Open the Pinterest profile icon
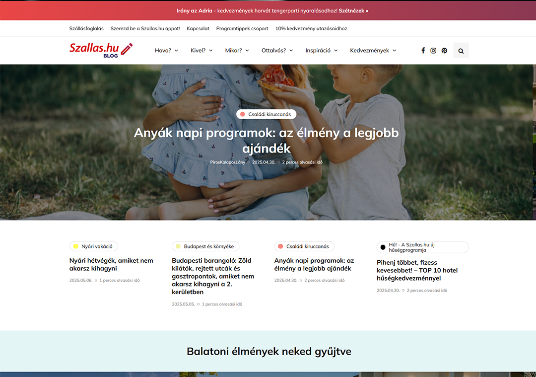Viewport: 536px width, 377px height. point(444,51)
